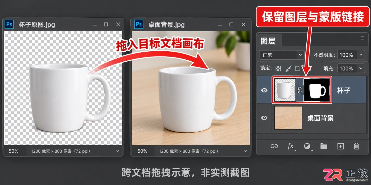Image resolution: width=371 pixels, height=185 pixels.
Task: Close the 杯子原图.jpg document window
Action: pyautogui.click(x=118, y=24)
